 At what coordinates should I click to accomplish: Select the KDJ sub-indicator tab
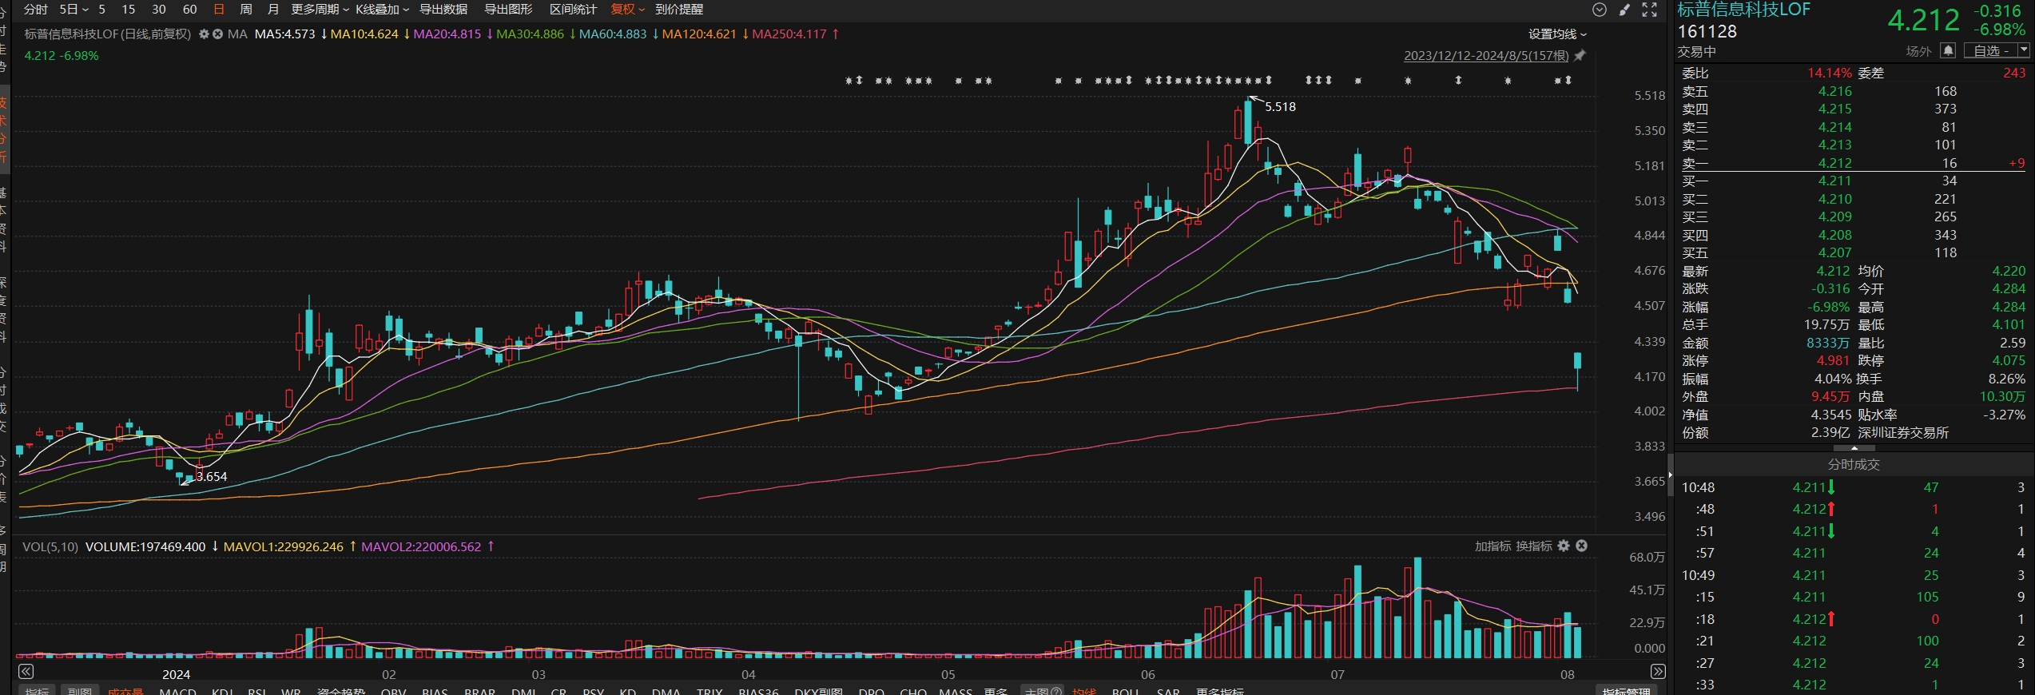pos(222,691)
